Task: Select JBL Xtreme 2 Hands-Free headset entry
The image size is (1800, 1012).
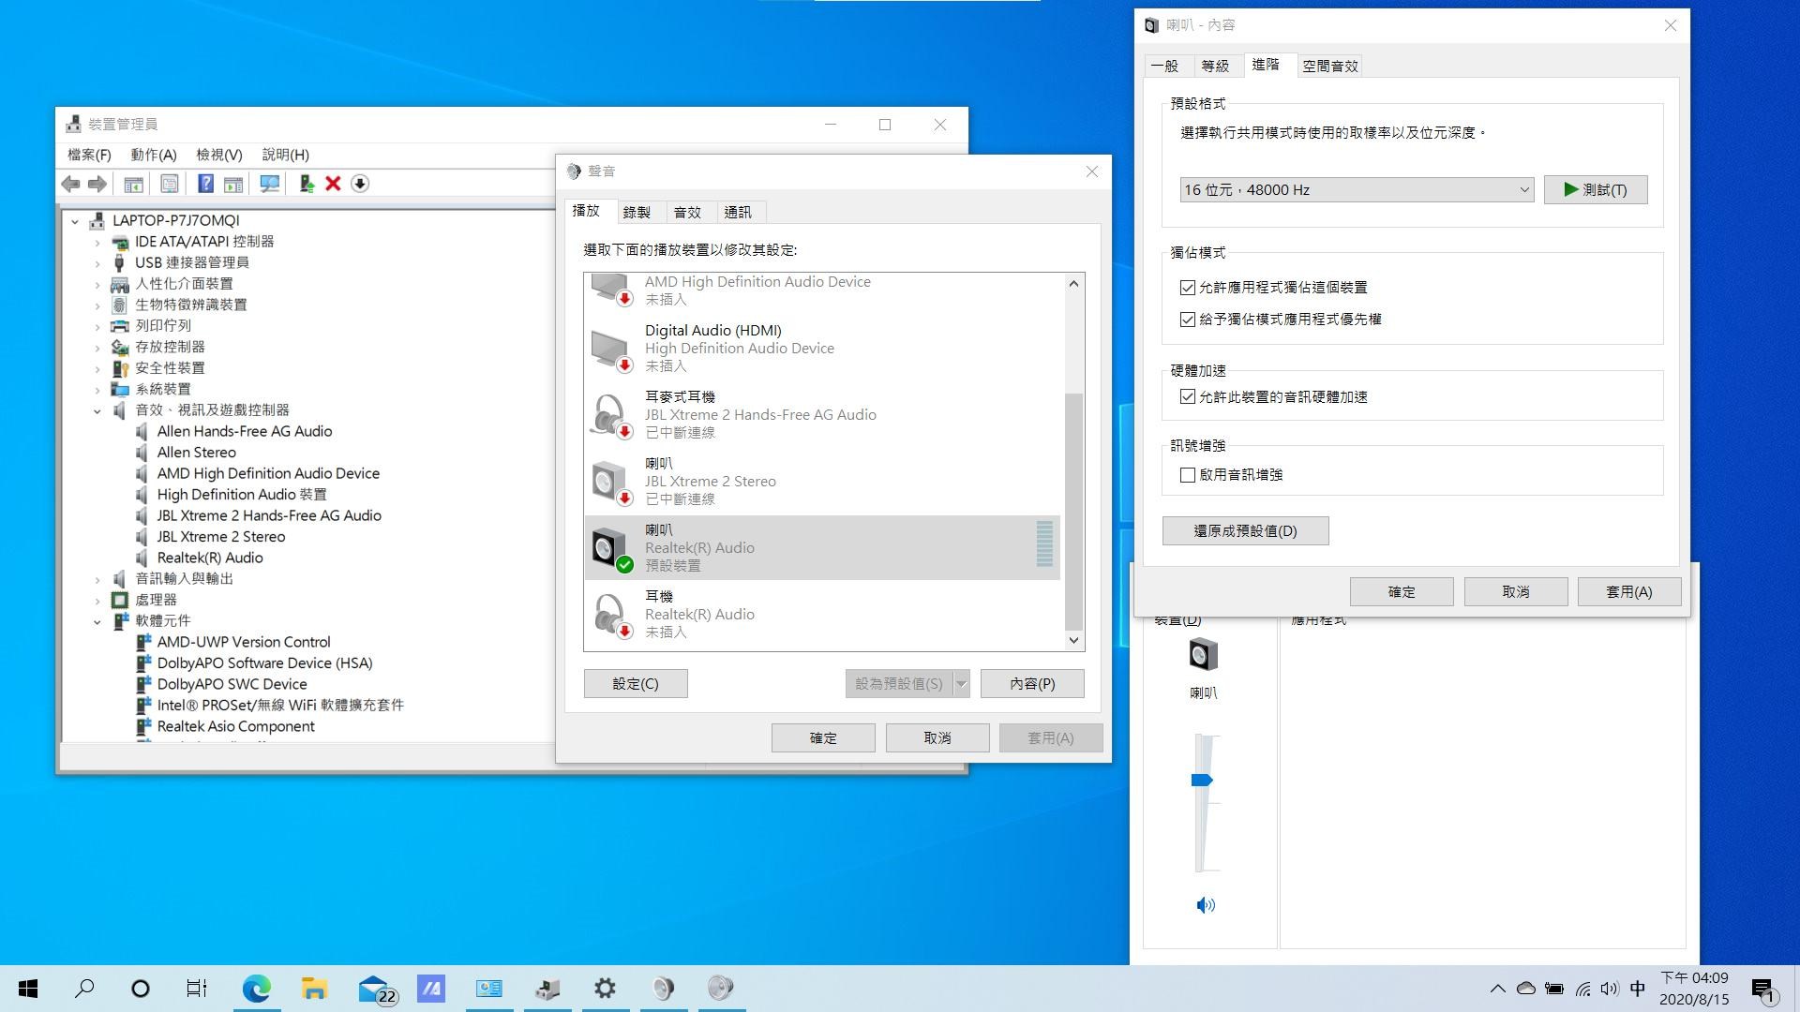Action: pyautogui.click(x=822, y=414)
